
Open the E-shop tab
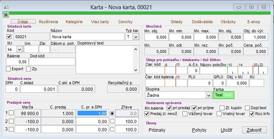pos(253,22)
